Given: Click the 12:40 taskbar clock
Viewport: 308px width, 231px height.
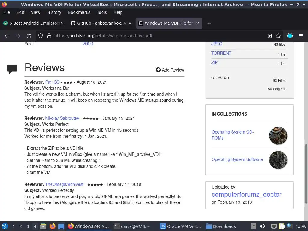Looking at the screenshot, I should click(x=301, y=226).
